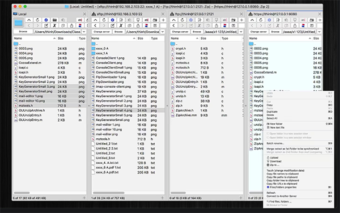
Task: Expand path history dropdown in sftp panel
Action: pos(163,32)
